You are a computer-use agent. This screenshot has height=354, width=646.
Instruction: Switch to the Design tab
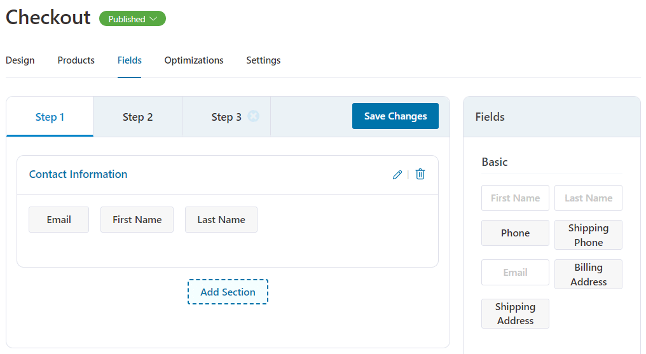point(20,60)
